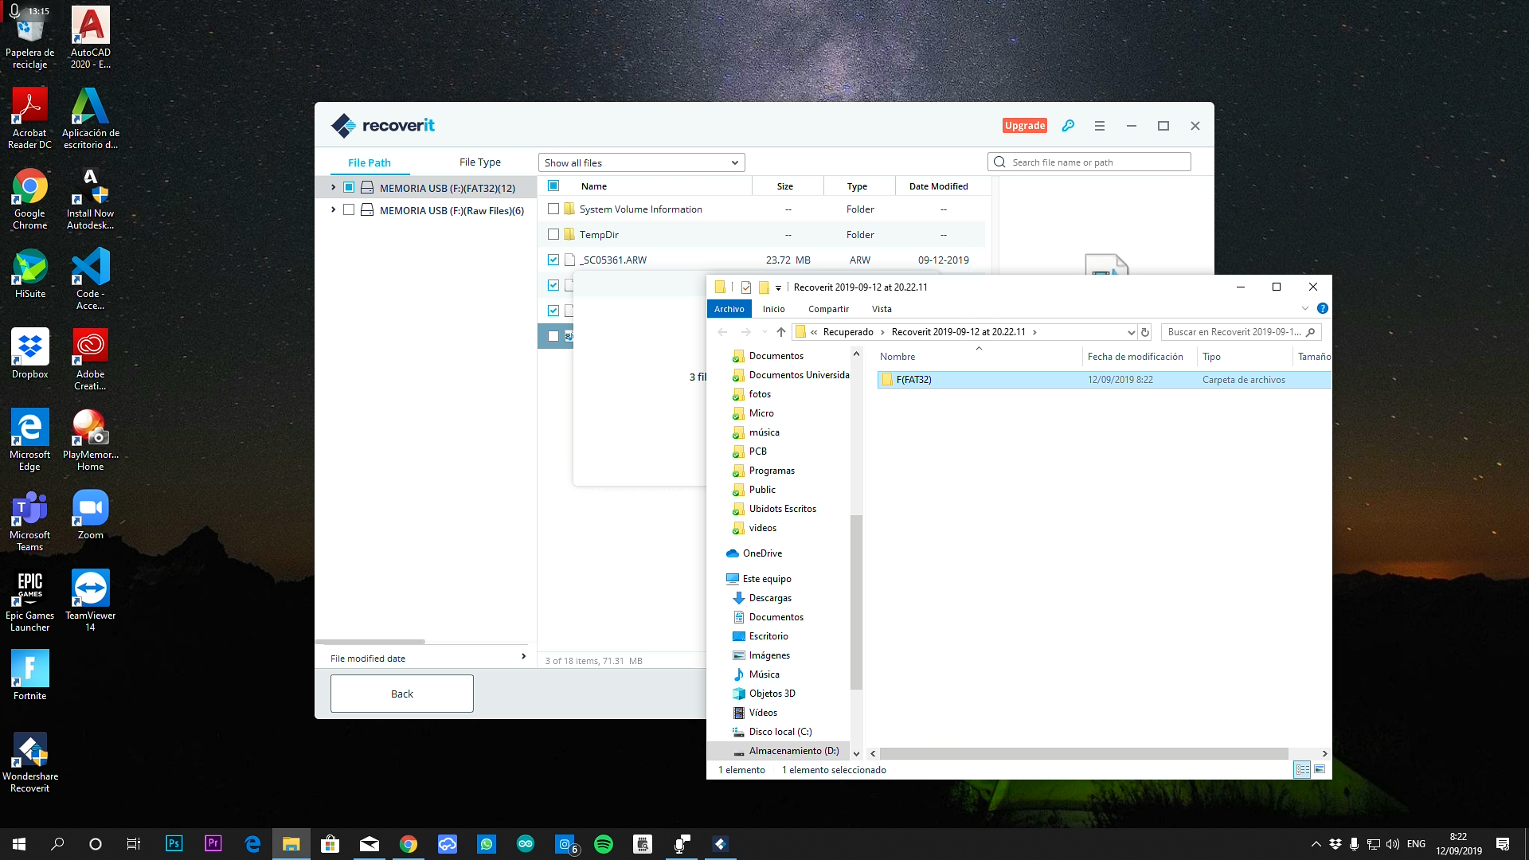Click the search magnifier icon in Recoverit

click(1000, 162)
